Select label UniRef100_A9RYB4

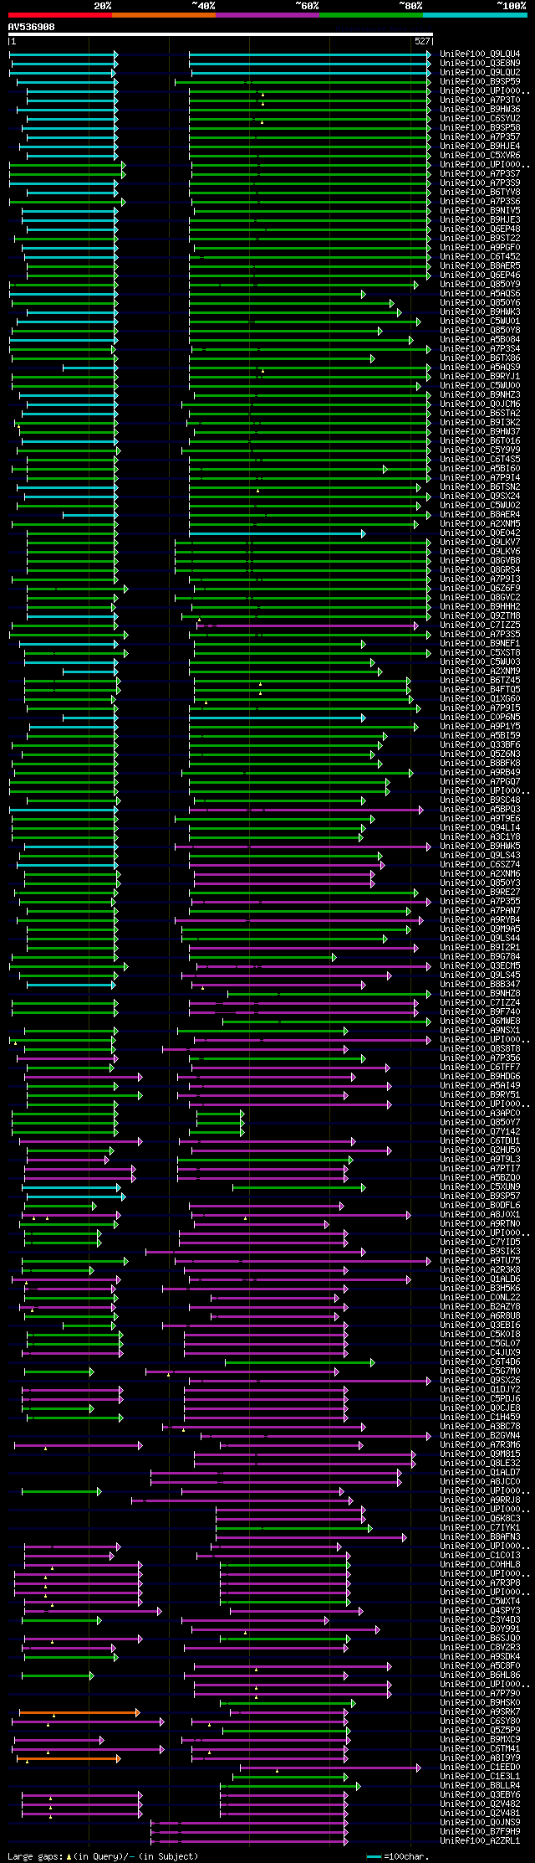pos(480,920)
